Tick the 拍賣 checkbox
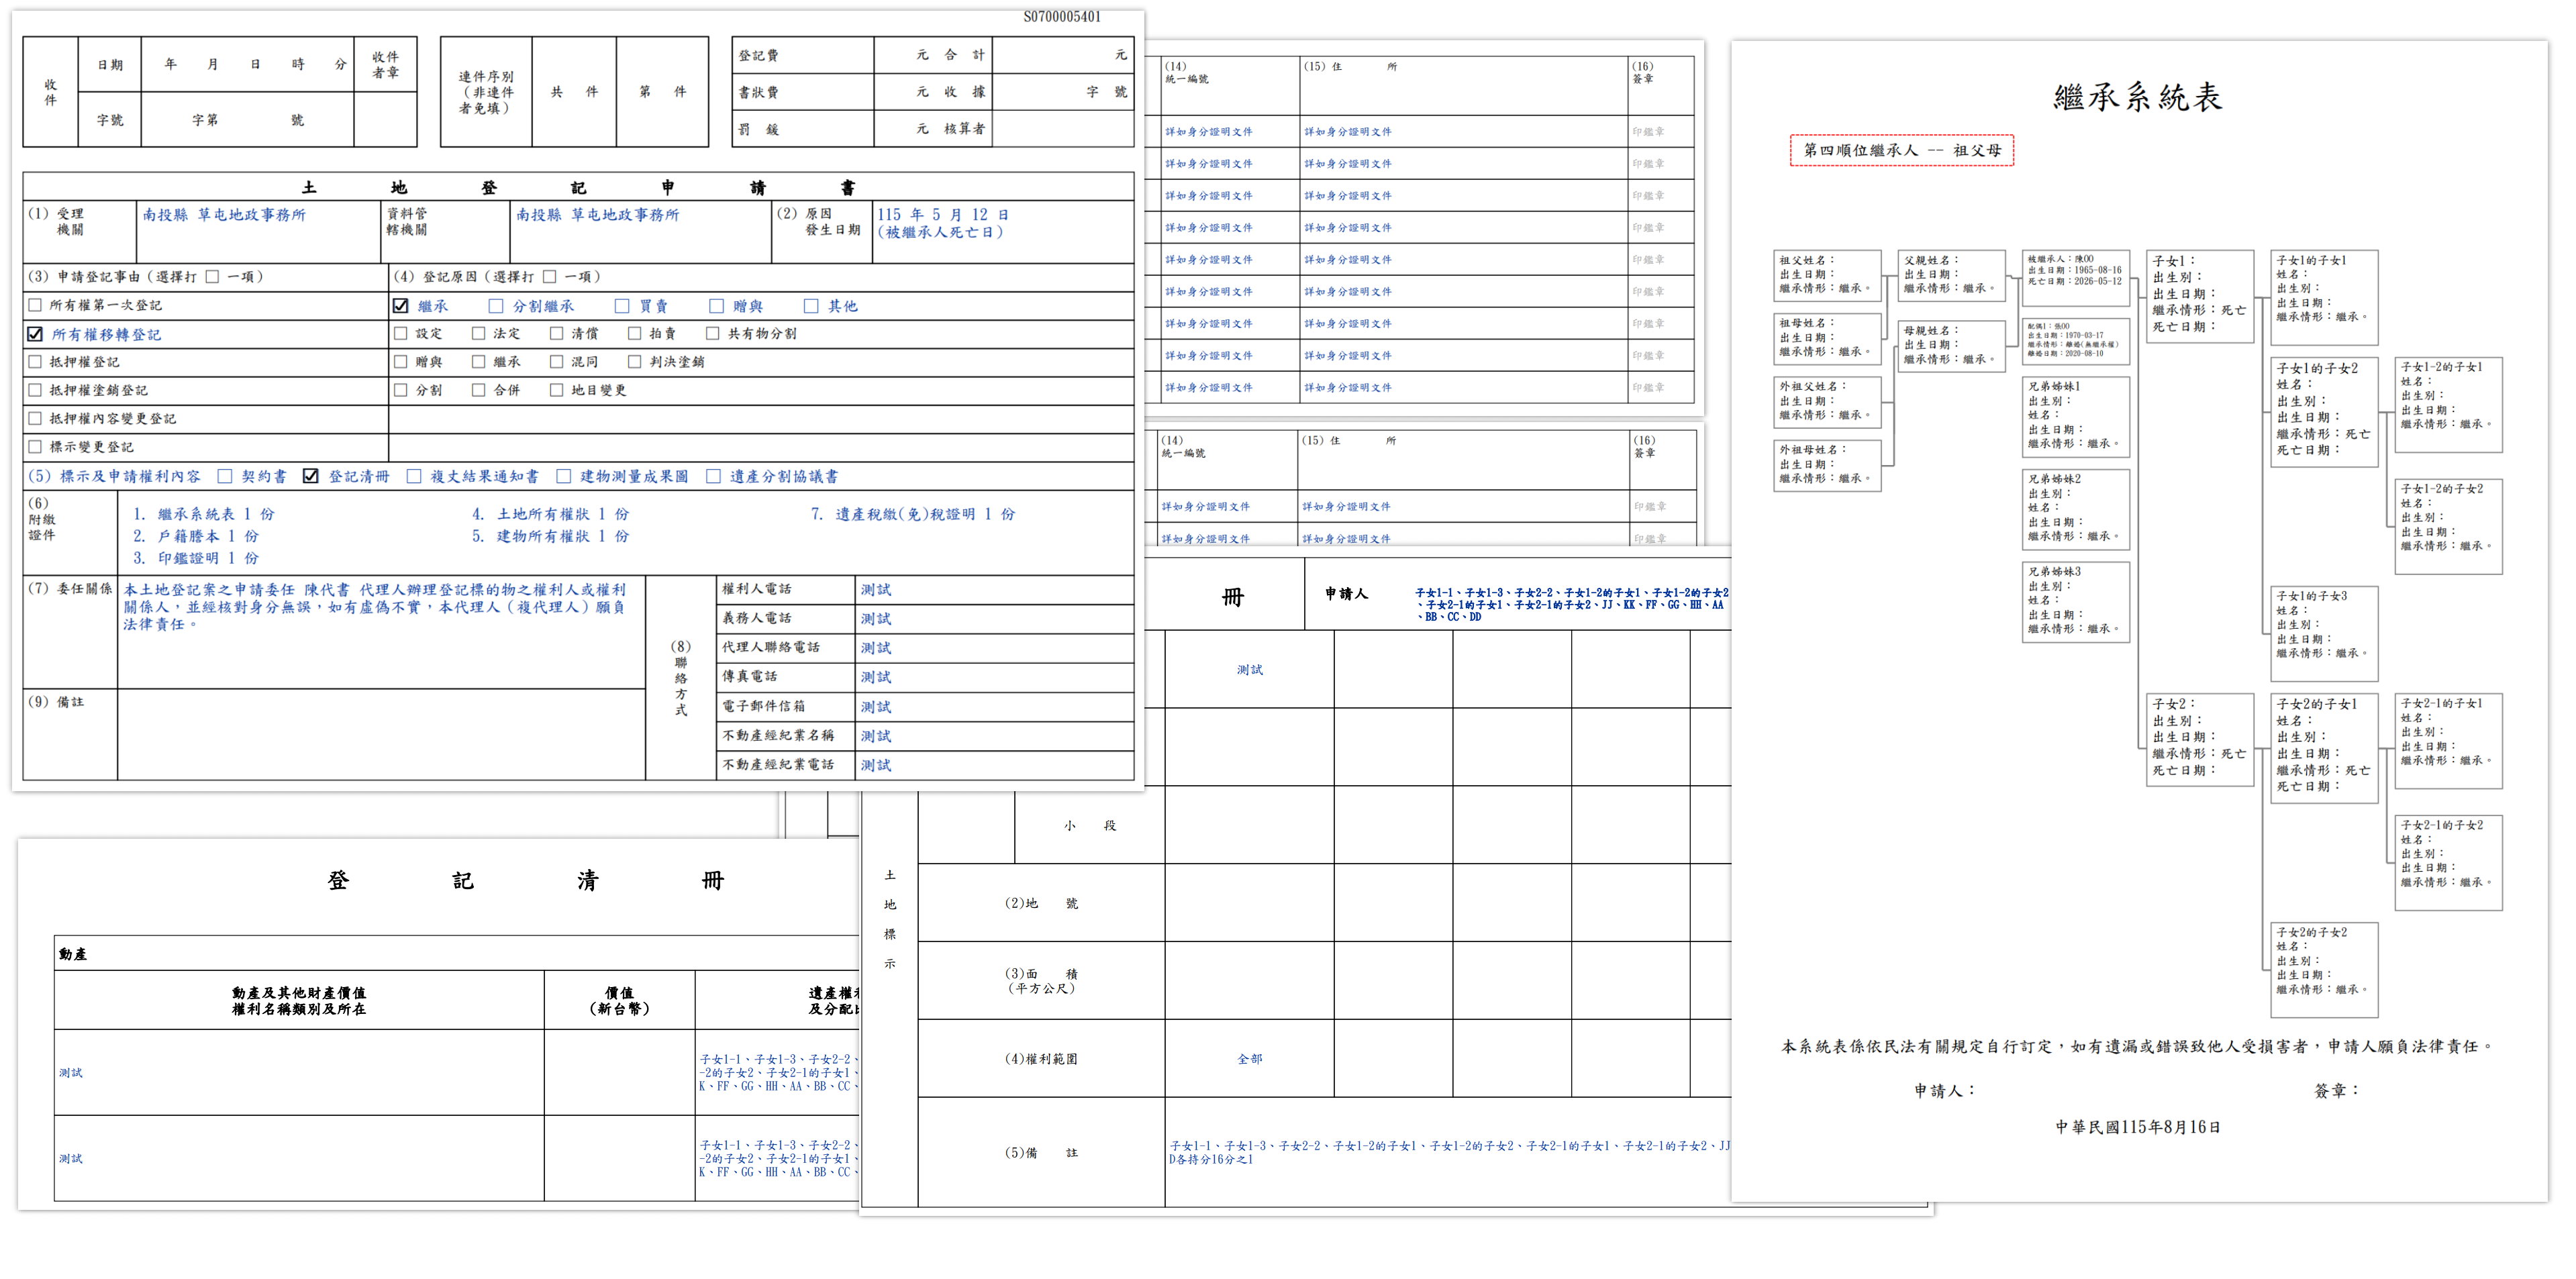Screen dimensions: 2576x1279 [635, 333]
